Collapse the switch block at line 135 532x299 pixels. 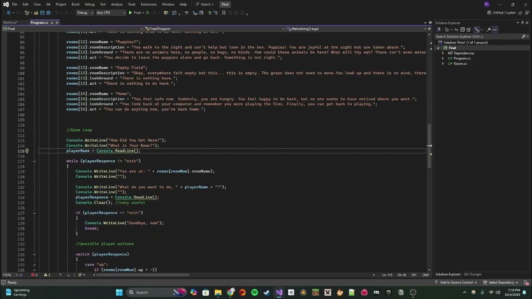click(34, 254)
